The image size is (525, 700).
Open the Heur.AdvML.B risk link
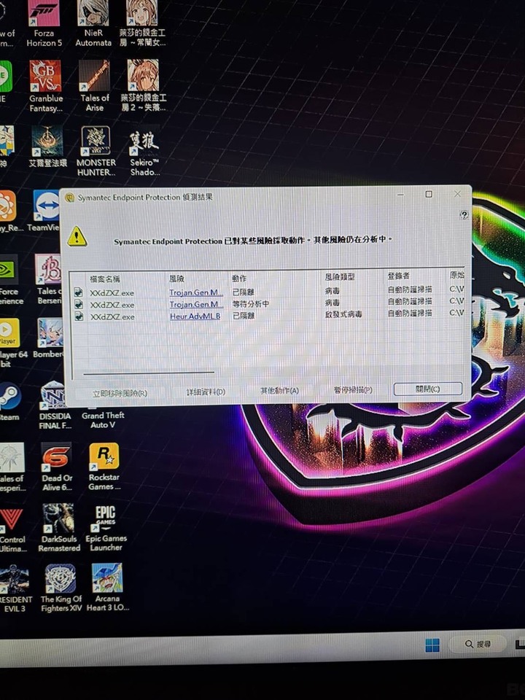pyautogui.click(x=195, y=316)
